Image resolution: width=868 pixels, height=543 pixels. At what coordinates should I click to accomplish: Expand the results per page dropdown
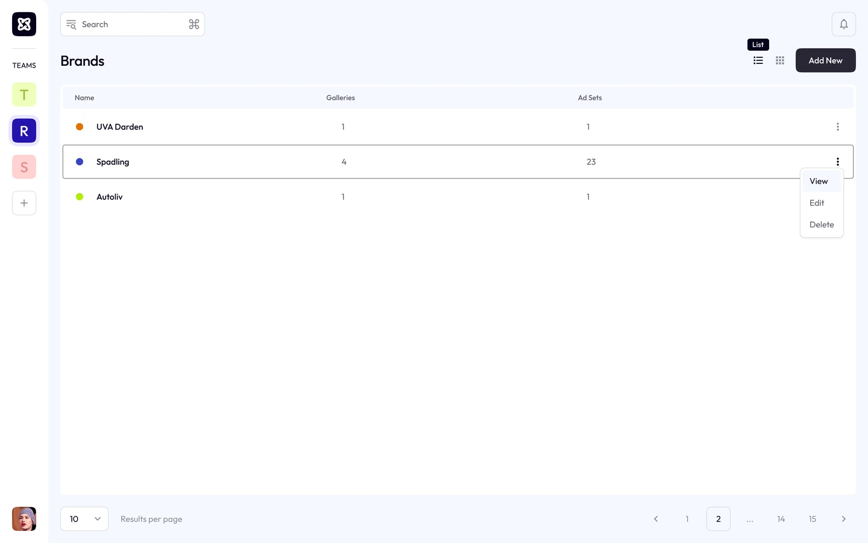[x=84, y=519]
